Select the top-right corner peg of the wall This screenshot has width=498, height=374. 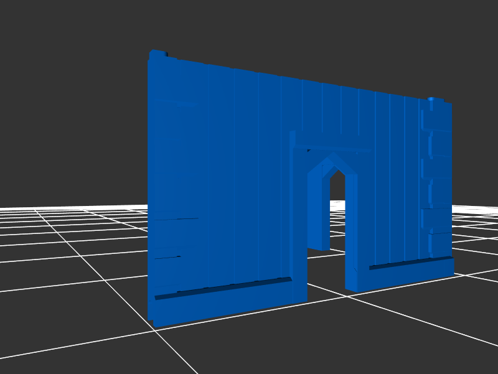tap(435, 100)
